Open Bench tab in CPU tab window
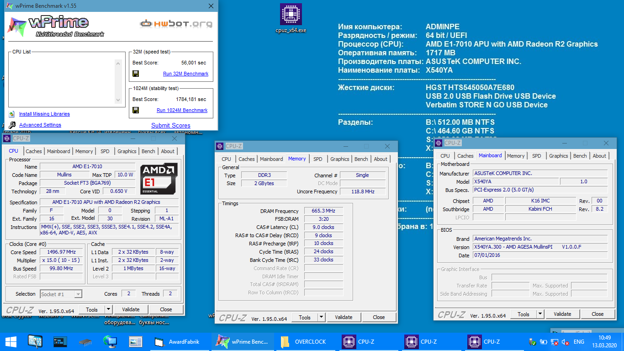 [148, 151]
